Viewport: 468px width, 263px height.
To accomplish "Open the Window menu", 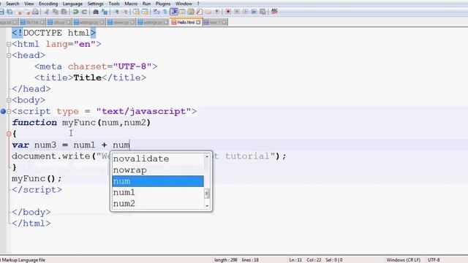I will point(184,4).
